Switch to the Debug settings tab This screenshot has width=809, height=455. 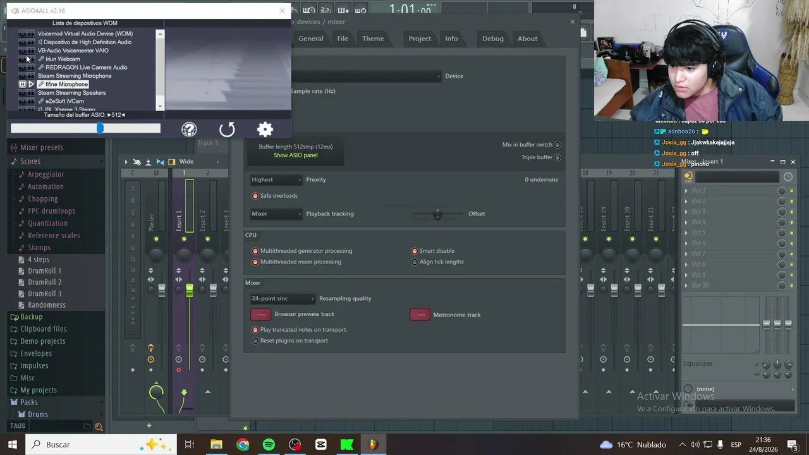coord(493,39)
